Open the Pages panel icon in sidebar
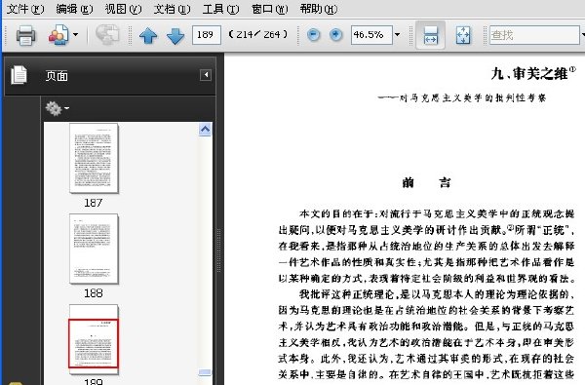The width and height of the screenshot is (585, 385). (x=19, y=75)
